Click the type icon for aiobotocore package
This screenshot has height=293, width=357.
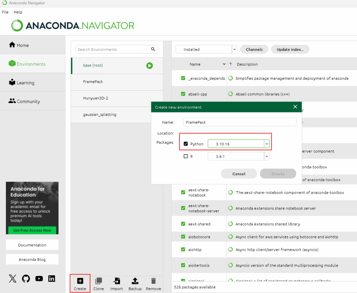click(230, 237)
